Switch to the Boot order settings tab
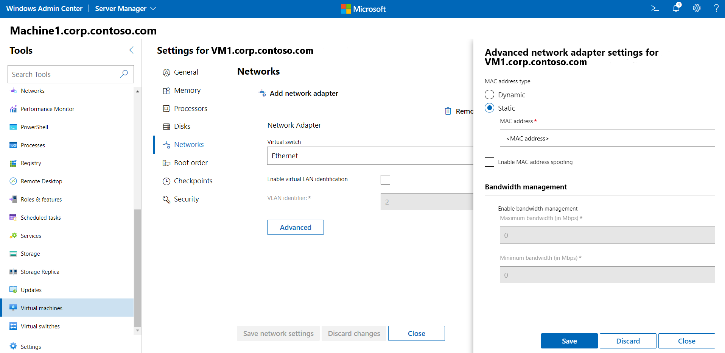The width and height of the screenshot is (725, 353). click(191, 162)
